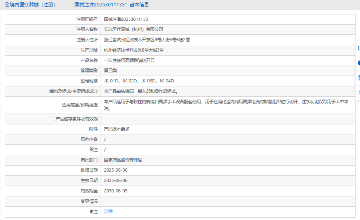Click the 其他内容 label
This screenshot has height=220, width=360.
pyautogui.click(x=89, y=139)
